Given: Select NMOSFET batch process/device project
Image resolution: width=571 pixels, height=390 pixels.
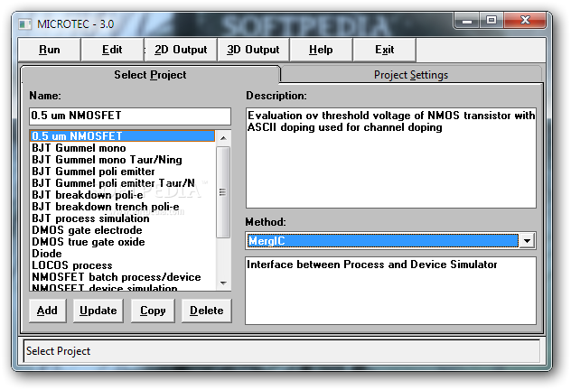Looking at the screenshot, I should coord(123,277).
